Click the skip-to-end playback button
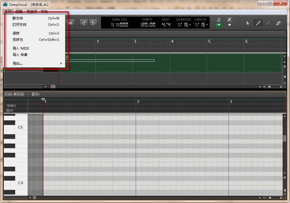This screenshot has width=290, height=203. (71, 23)
